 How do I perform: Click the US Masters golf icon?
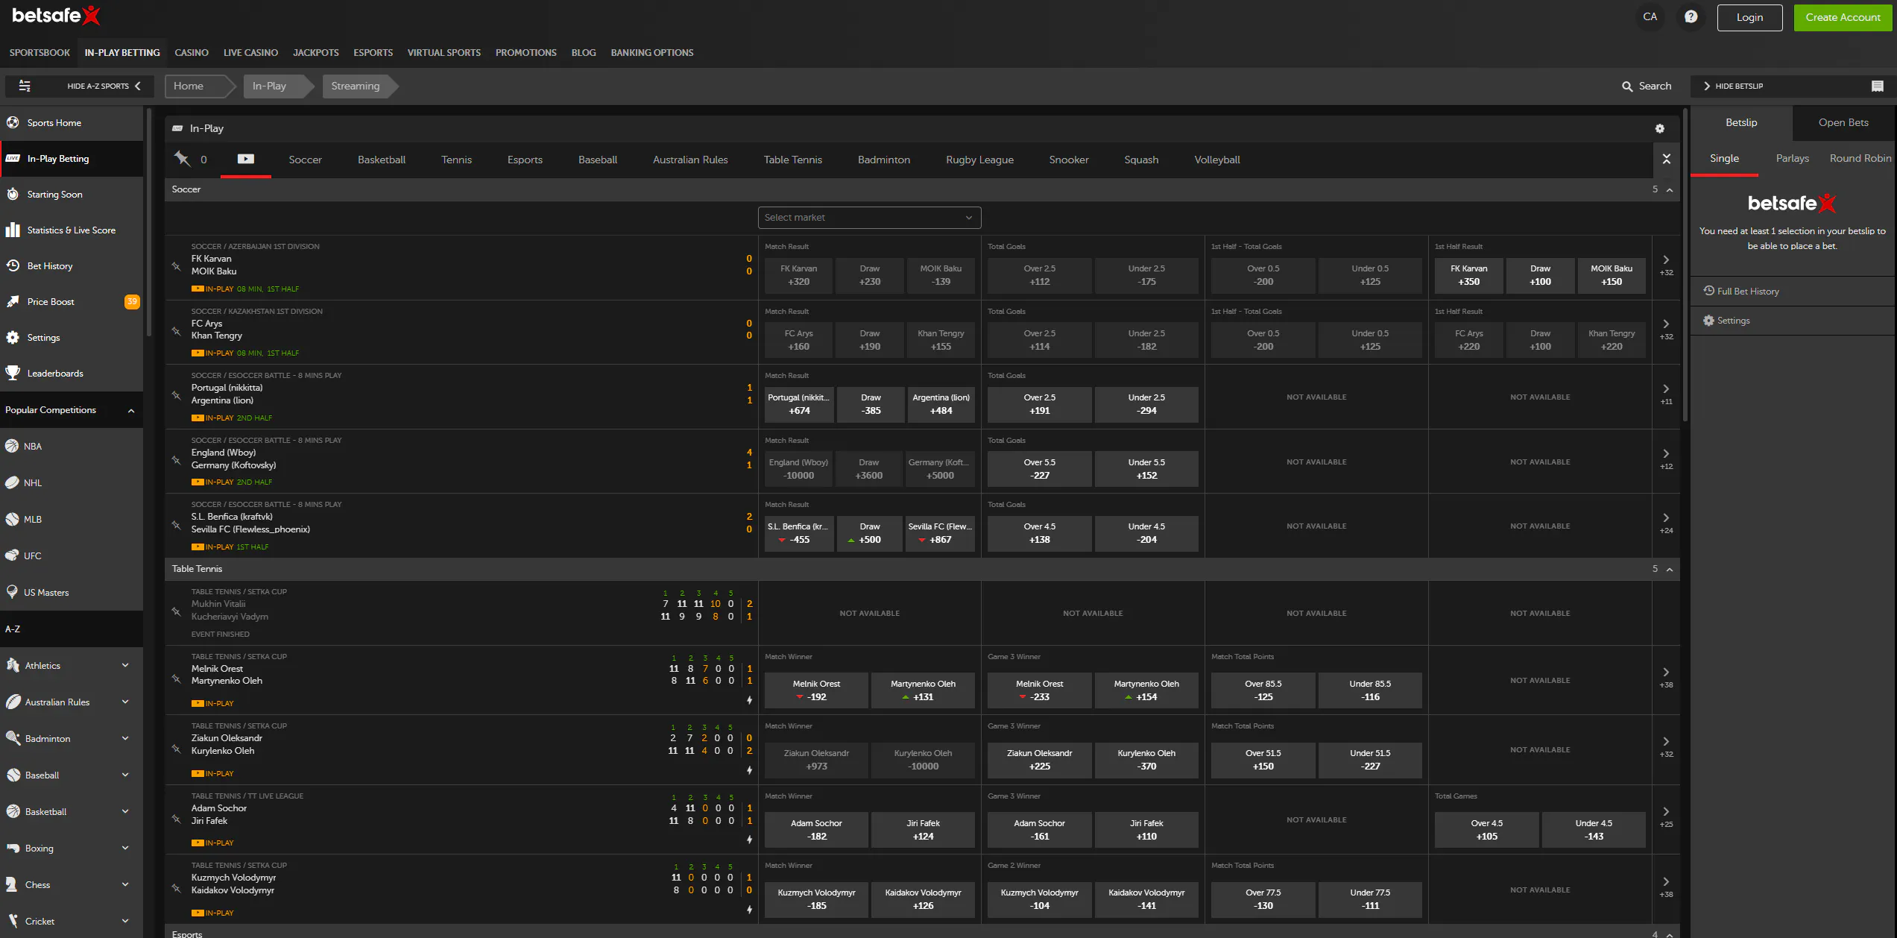tap(12, 592)
